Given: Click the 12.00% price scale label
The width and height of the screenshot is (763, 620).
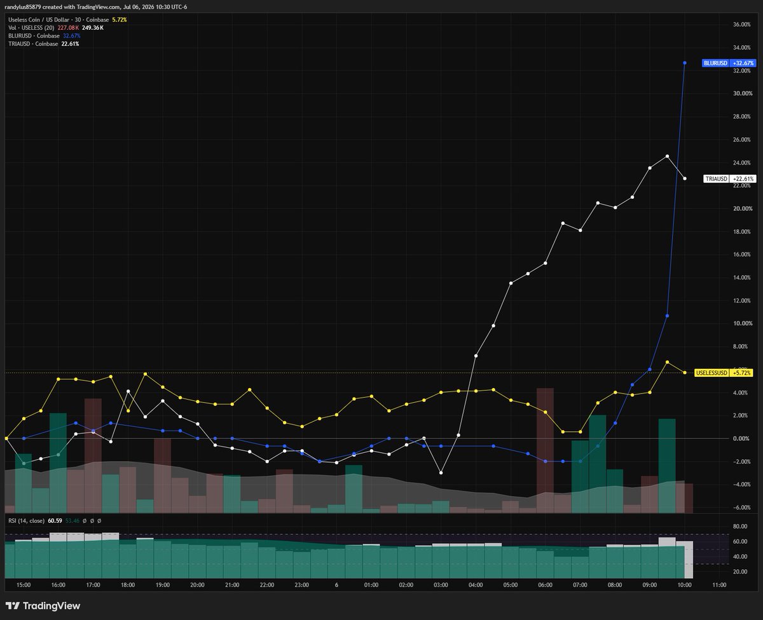Looking at the screenshot, I should 743,300.
